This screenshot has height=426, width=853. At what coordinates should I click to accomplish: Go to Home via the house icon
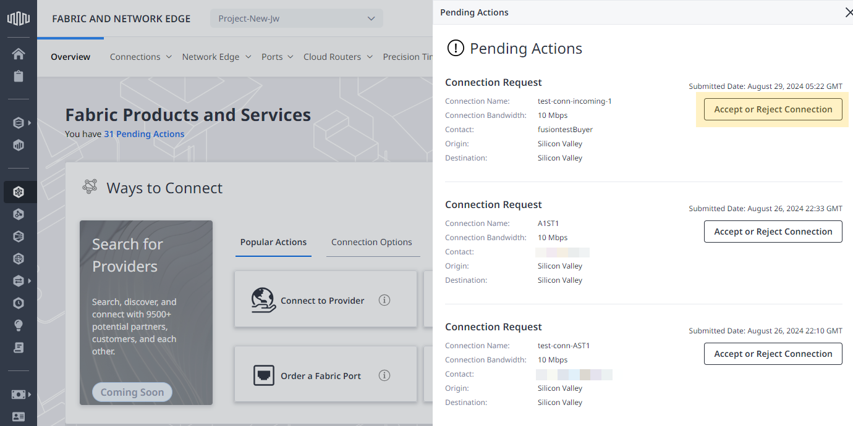pyautogui.click(x=19, y=54)
